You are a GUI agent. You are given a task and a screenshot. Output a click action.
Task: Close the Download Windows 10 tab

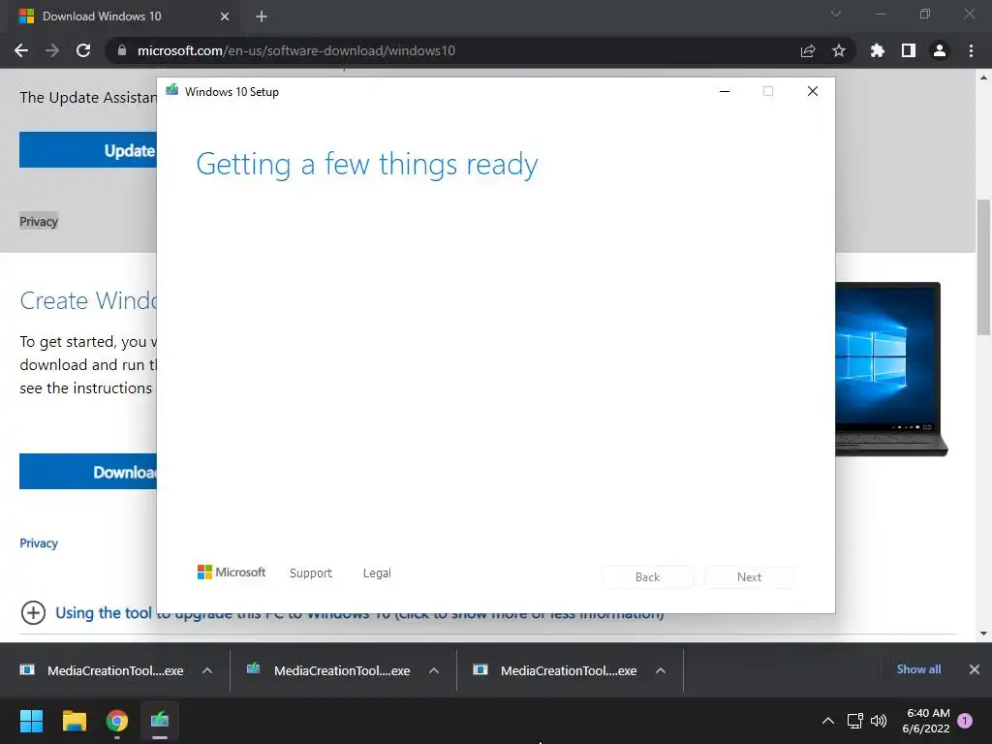(x=225, y=16)
